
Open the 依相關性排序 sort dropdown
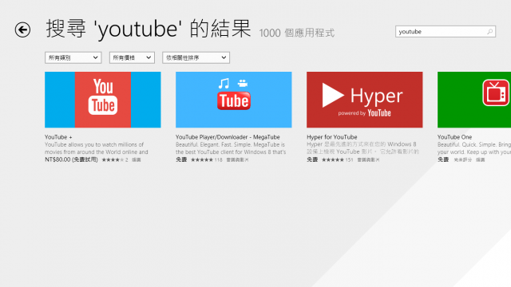pyautogui.click(x=196, y=57)
